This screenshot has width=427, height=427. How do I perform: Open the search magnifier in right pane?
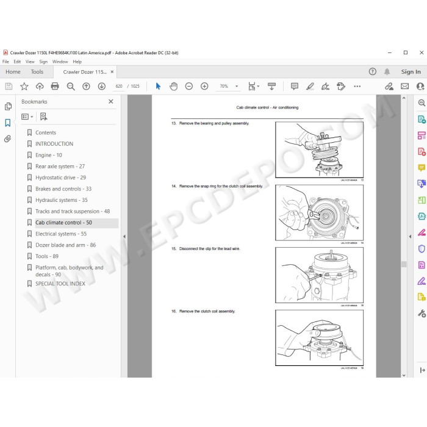click(x=422, y=102)
